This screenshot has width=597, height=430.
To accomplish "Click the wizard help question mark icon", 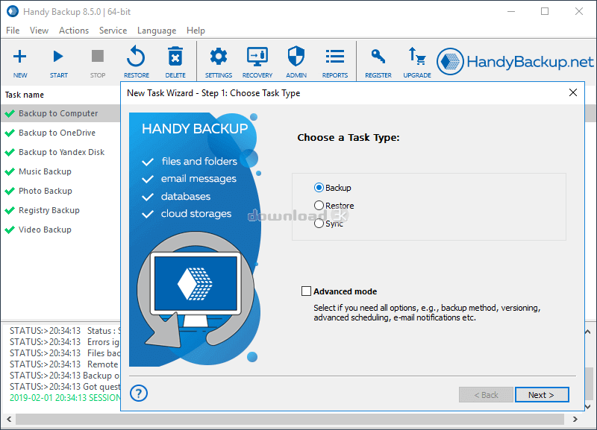I will [139, 393].
